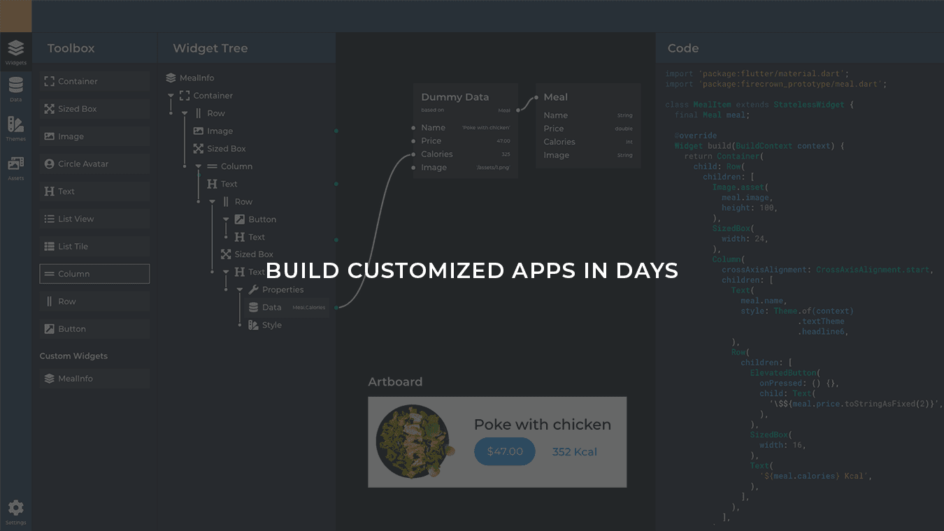
Task: Click the Custom Widgets section label
Action: coord(73,356)
